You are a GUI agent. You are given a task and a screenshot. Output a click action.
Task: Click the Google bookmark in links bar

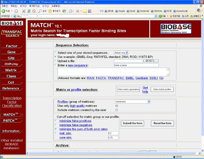tap(120, 11)
